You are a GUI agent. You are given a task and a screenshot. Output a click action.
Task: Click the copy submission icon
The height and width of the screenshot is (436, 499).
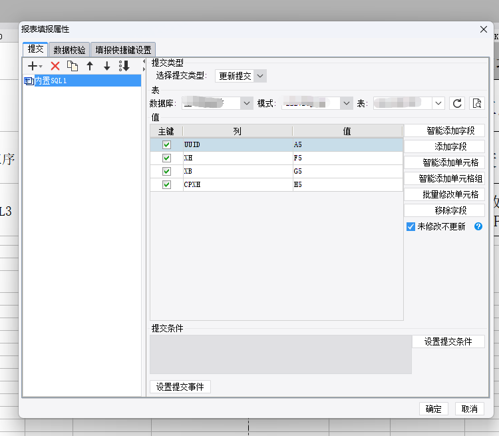[73, 66]
